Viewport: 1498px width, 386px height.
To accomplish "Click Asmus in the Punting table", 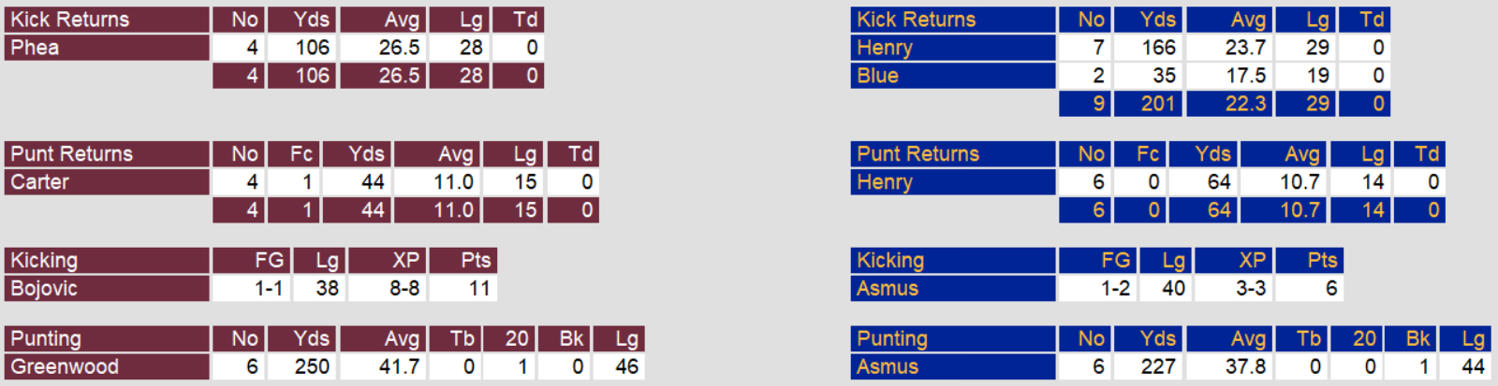I will pyautogui.click(x=888, y=367).
